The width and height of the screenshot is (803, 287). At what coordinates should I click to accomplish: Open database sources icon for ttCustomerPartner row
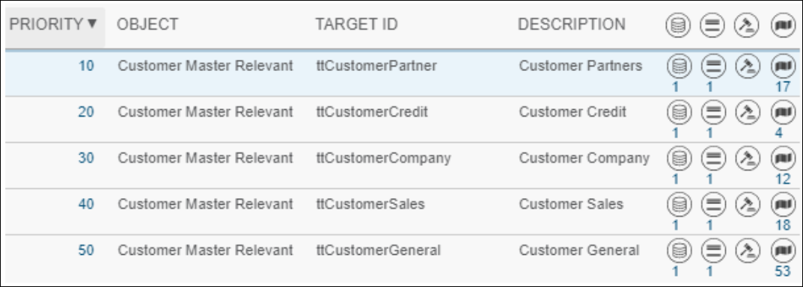679,66
